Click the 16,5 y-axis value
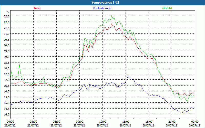 coord(7,86)
